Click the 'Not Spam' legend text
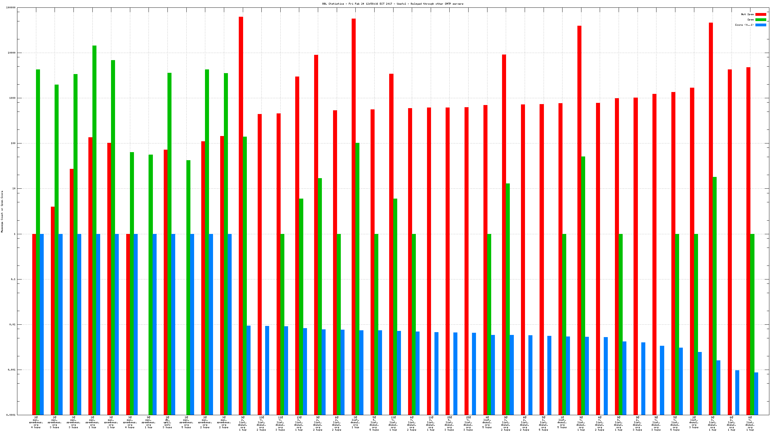Image resolution: width=774 pixels, height=435 pixels. (747, 14)
